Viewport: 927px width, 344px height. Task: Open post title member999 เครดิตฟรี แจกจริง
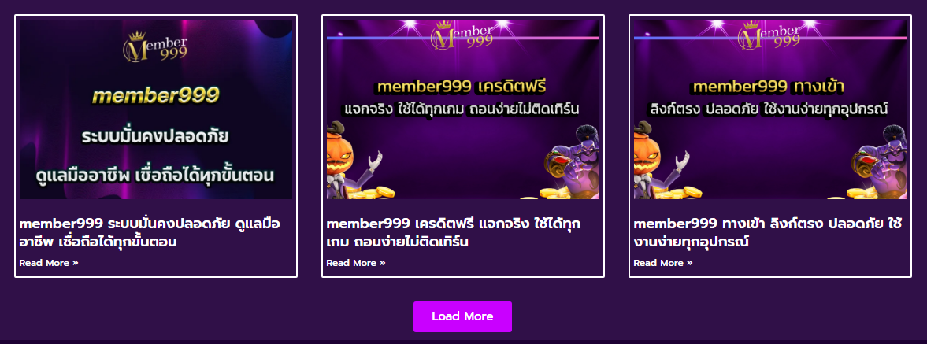(454, 233)
